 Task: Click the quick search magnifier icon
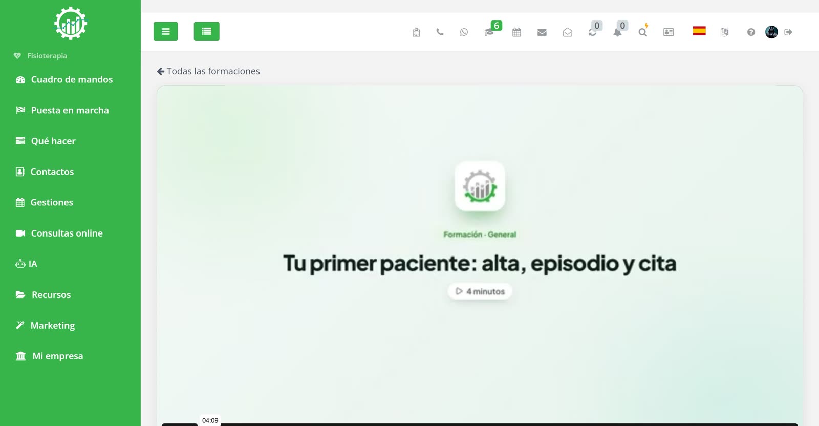pyautogui.click(x=643, y=32)
